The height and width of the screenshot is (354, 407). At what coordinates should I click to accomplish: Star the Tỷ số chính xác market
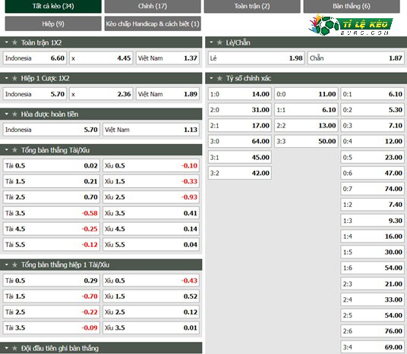coord(219,78)
